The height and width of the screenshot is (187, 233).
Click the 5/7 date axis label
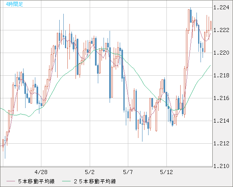(x=128, y=172)
